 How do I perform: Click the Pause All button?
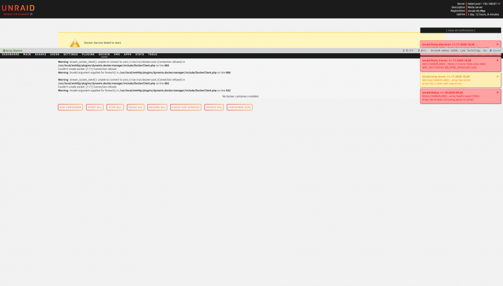pos(135,107)
